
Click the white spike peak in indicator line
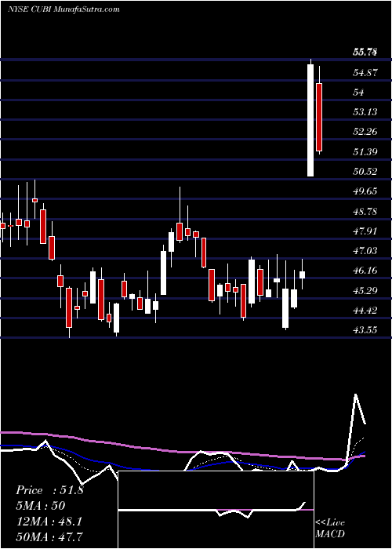coord(356,395)
